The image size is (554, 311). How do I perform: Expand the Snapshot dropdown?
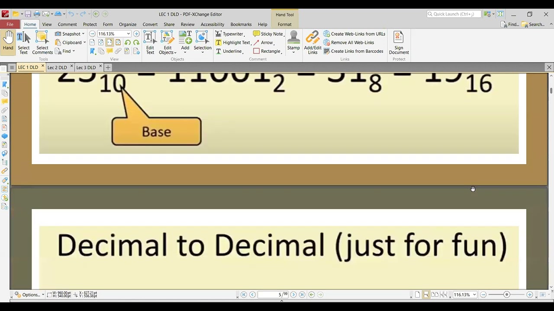pyautogui.click(x=83, y=34)
